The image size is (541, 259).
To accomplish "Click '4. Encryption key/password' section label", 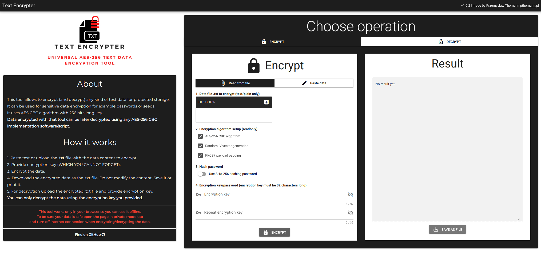I will (251, 185).
